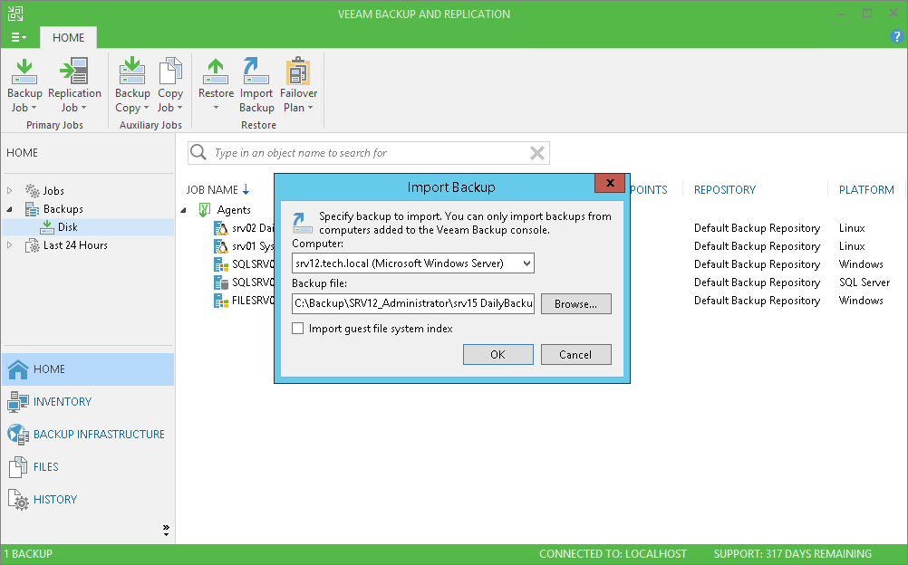Click Import Backup in the ribbon
The width and height of the screenshot is (908, 565).
[x=256, y=85]
